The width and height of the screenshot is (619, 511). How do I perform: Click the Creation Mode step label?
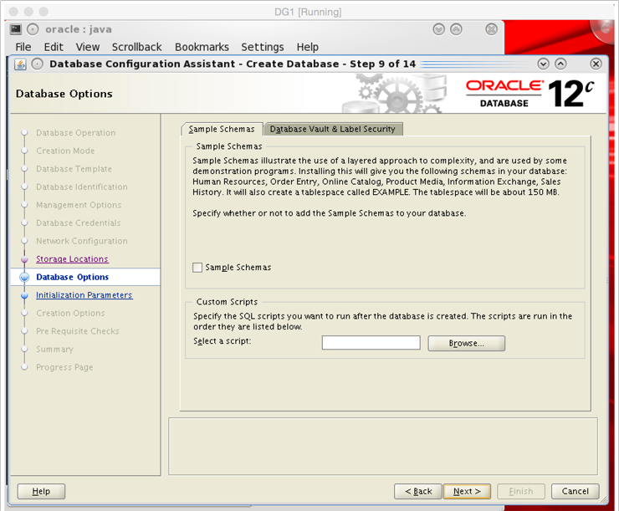[65, 151]
